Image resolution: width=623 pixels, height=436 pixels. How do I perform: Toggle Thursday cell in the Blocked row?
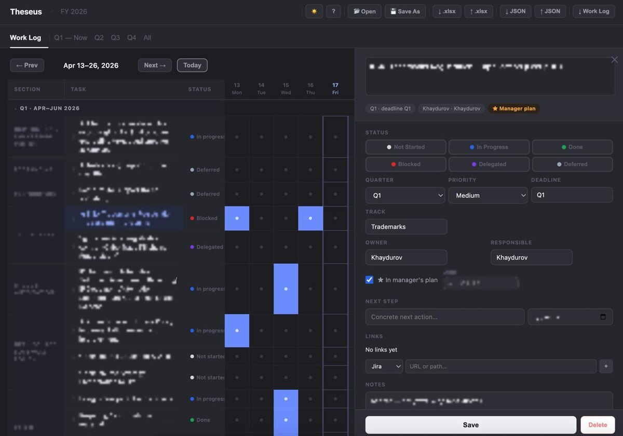pos(310,219)
